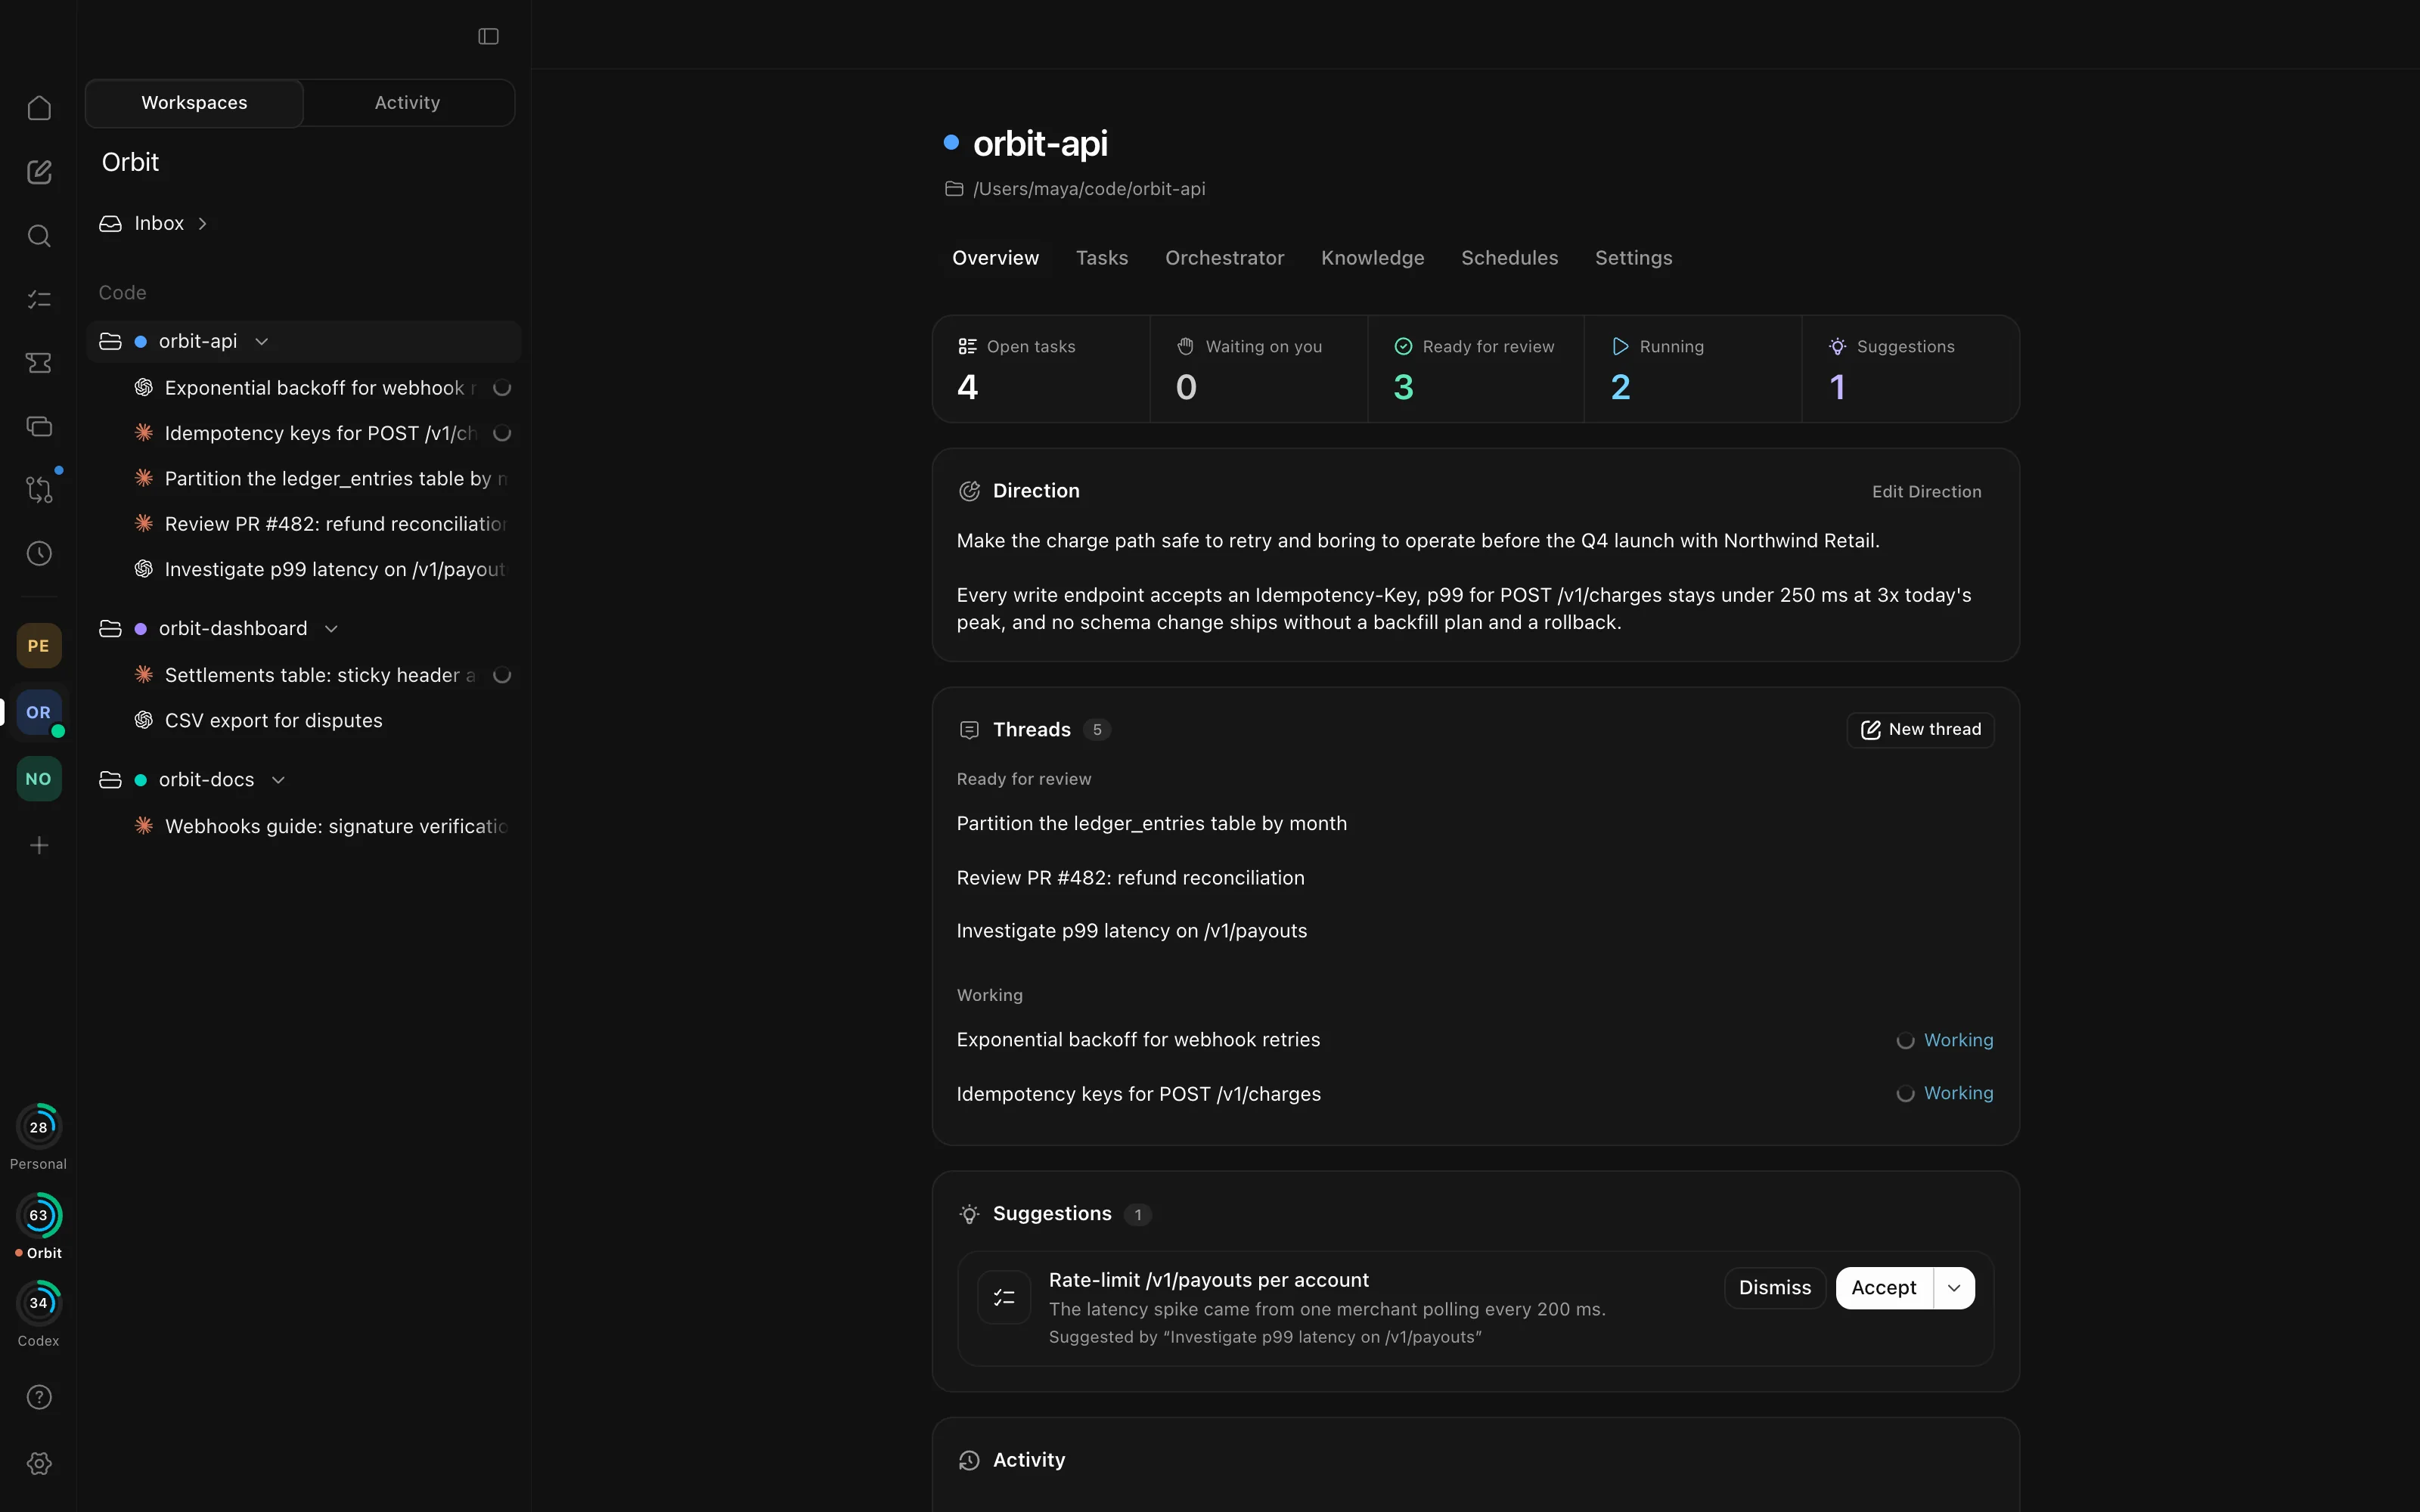Open the Schedules tab
Image resolution: width=2420 pixels, height=1512 pixels.
coord(1509,258)
